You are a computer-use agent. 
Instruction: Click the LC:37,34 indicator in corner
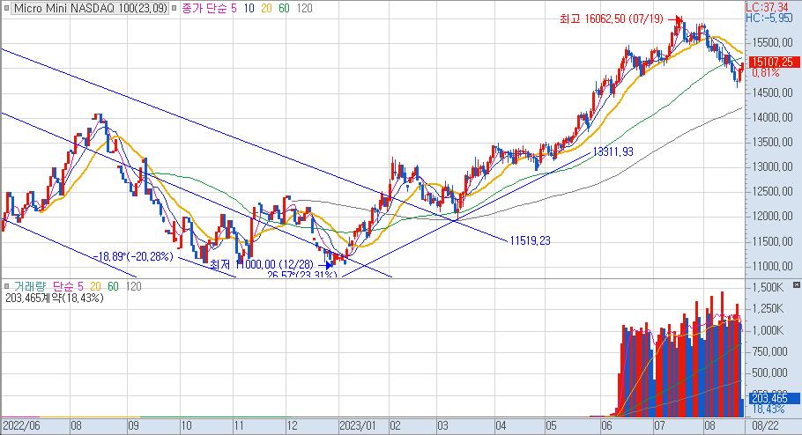(x=767, y=7)
